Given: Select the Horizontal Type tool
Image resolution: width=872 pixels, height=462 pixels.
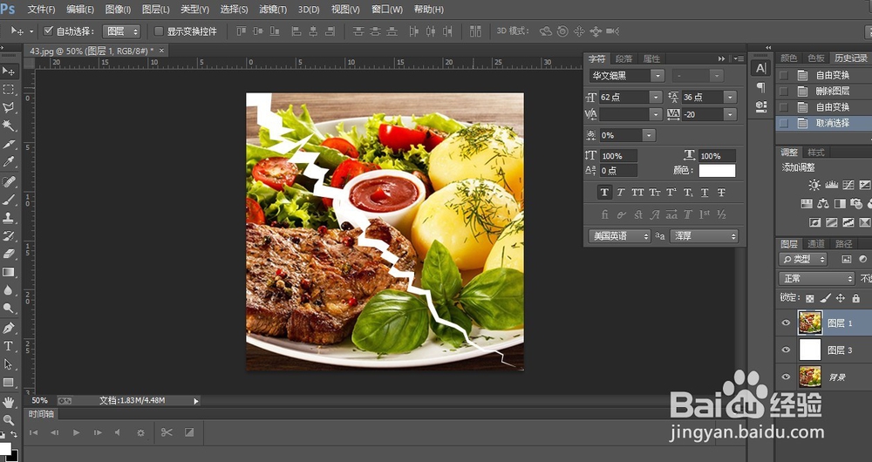Looking at the screenshot, I should (x=9, y=346).
